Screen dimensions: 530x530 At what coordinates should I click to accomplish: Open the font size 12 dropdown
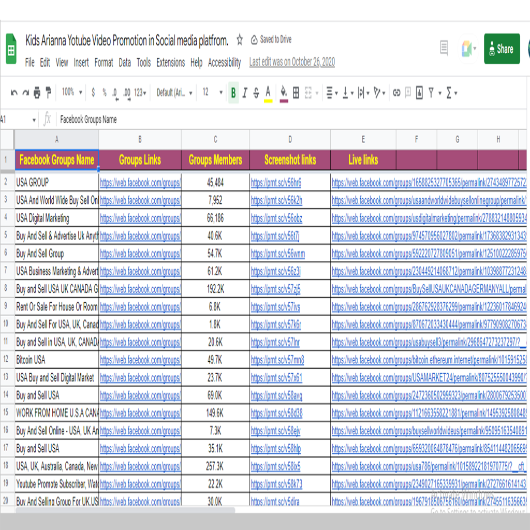212,92
